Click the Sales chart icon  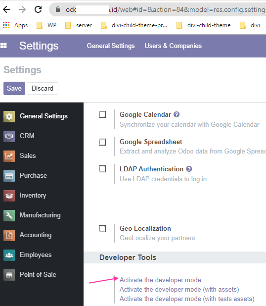tap(9, 156)
